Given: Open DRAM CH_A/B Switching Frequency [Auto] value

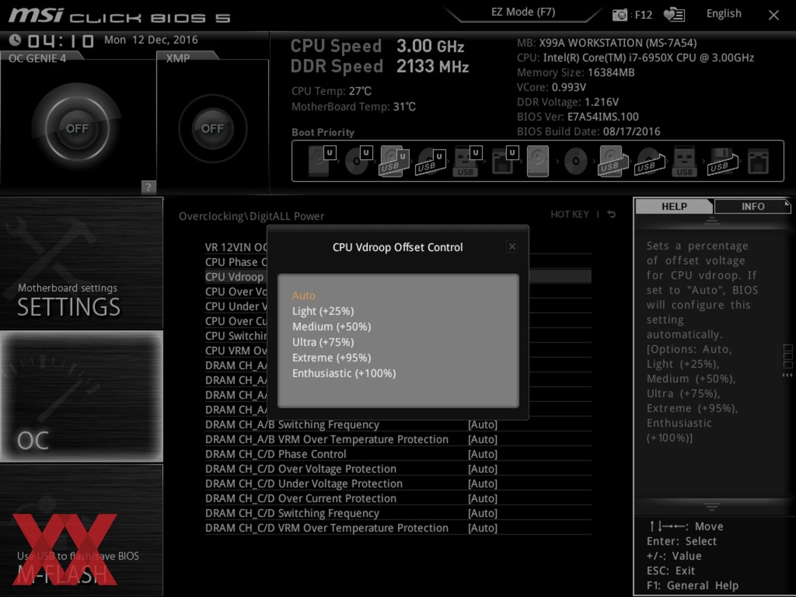Looking at the screenshot, I should pyautogui.click(x=482, y=424).
